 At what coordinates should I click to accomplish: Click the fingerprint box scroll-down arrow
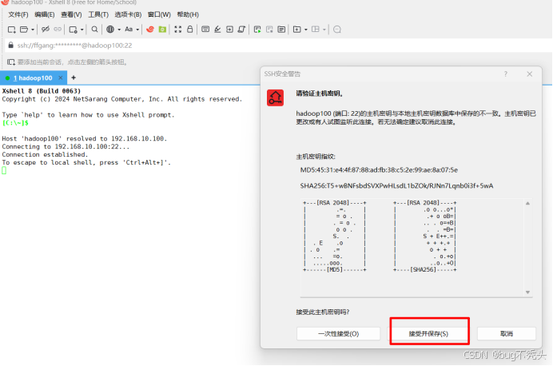pyautogui.click(x=527, y=292)
